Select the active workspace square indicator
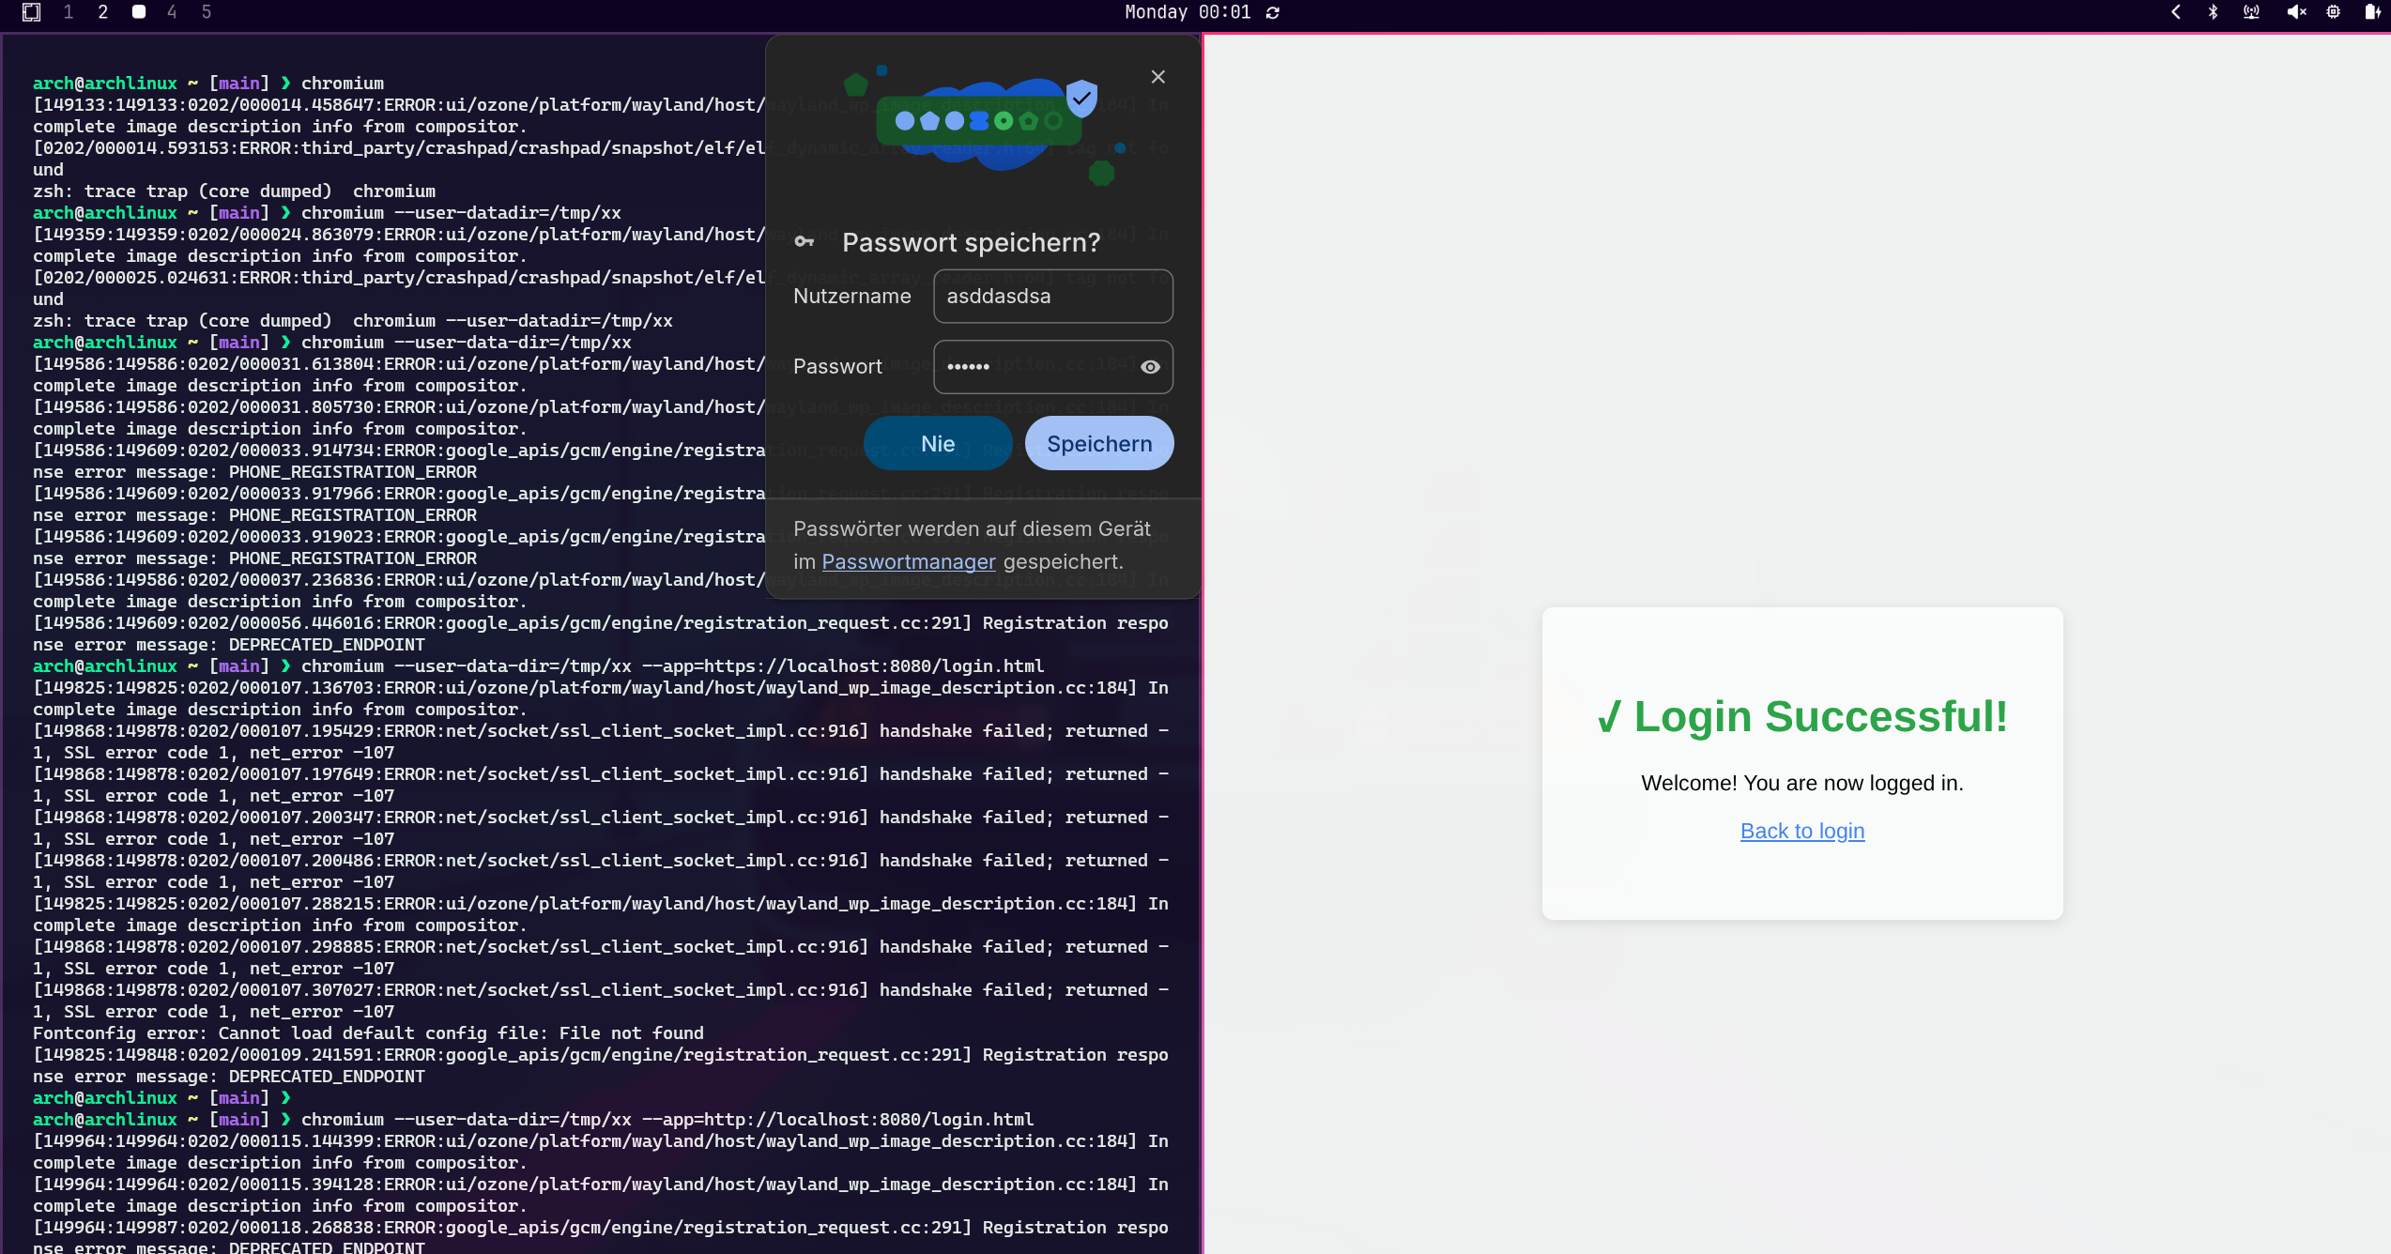Viewport: 2391px width, 1254px height. pos(139,12)
